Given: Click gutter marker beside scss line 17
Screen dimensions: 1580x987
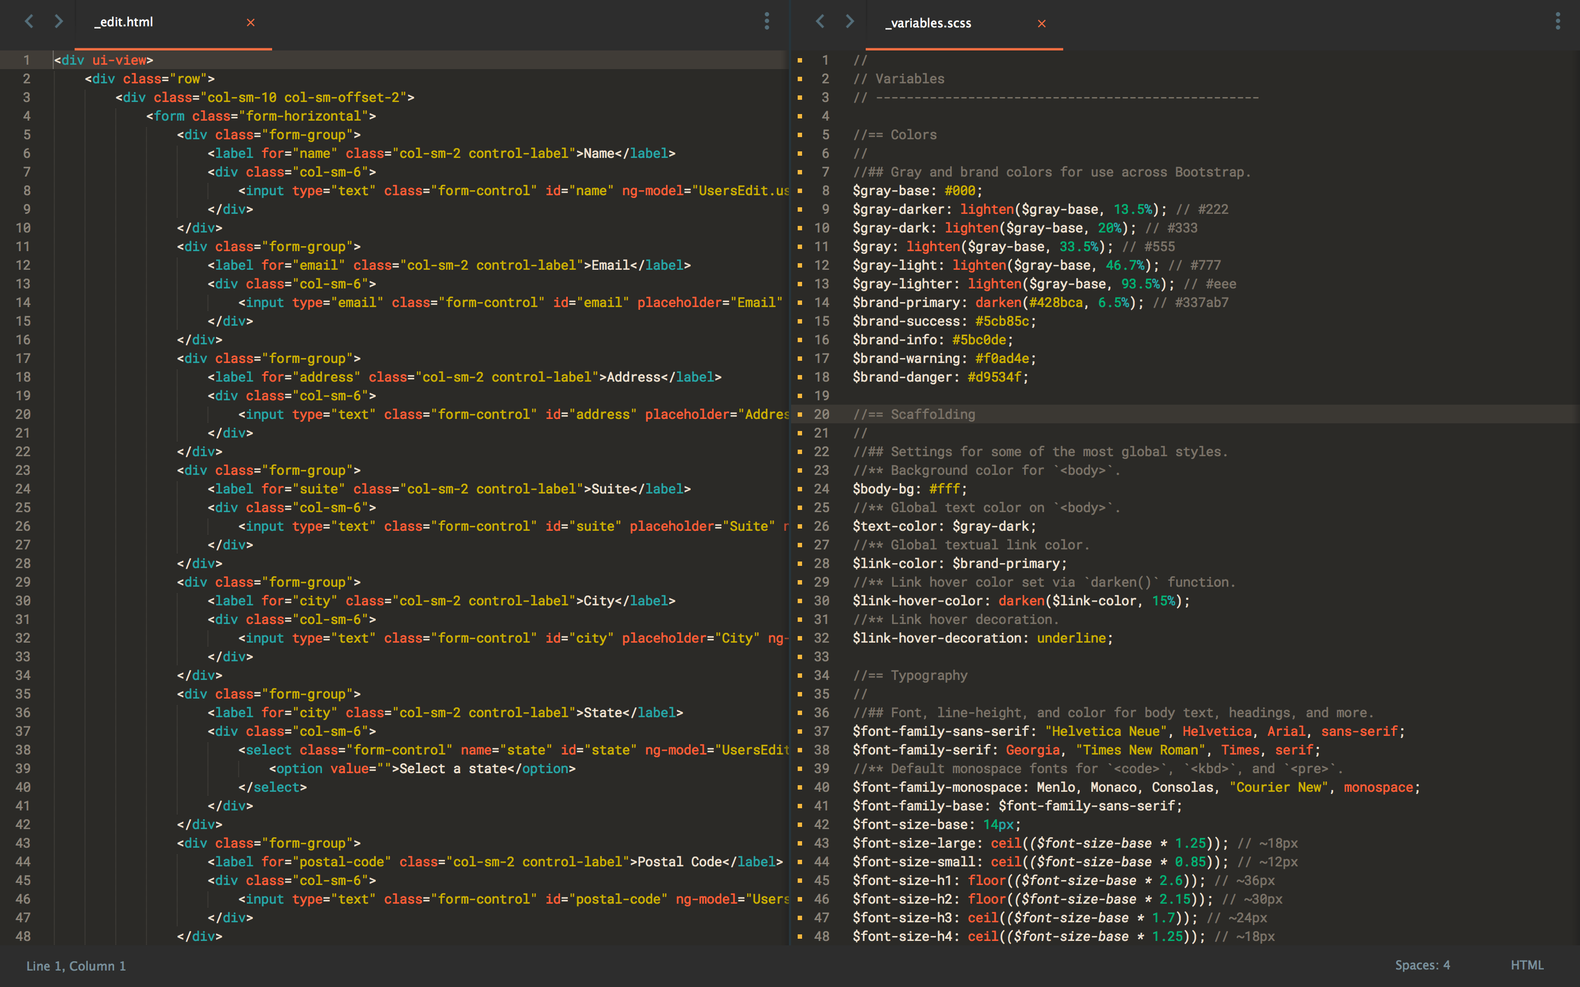Looking at the screenshot, I should click(x=800, y=359).
